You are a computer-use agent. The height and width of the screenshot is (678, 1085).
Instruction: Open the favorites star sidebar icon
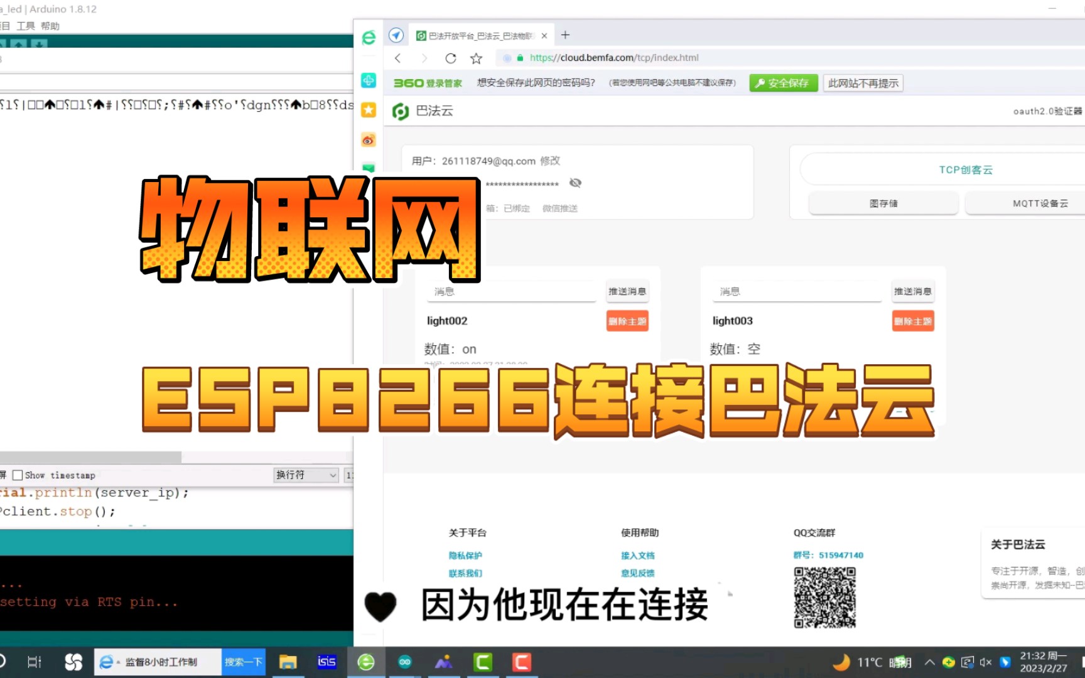369,110
